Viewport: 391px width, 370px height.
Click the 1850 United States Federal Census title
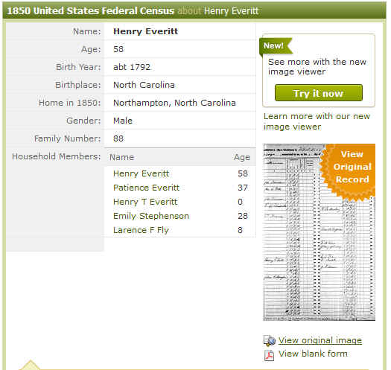pos(91,11)
